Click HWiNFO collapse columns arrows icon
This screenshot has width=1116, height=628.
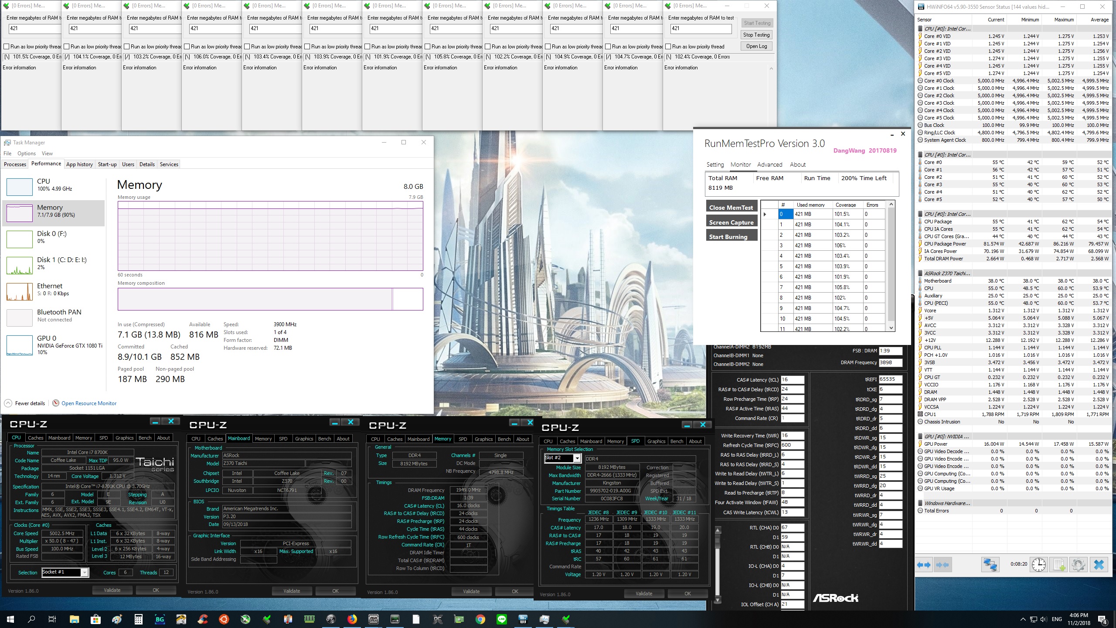click(942, 565)
